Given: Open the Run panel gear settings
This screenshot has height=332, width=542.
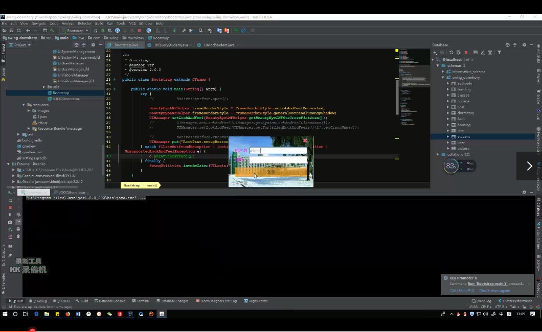Looking at the screenshot, I should point(524,192).
